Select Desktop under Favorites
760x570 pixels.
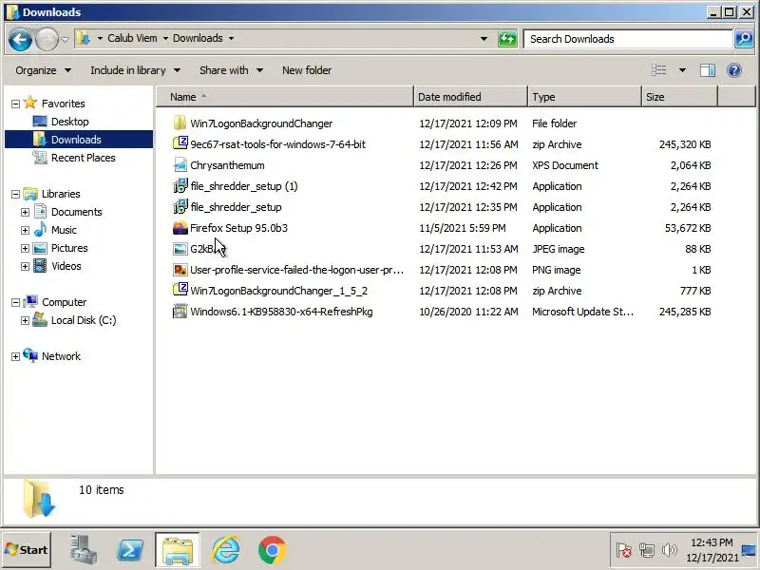click(x=69, y=122)
